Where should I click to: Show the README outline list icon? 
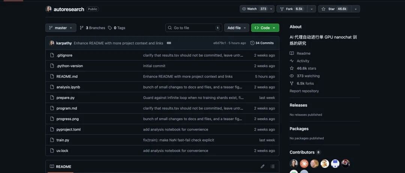[x=273, y=166]
